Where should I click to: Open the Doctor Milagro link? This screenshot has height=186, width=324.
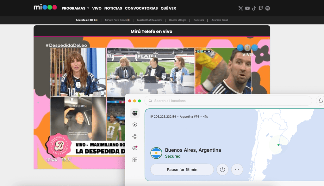coord(178,20)
